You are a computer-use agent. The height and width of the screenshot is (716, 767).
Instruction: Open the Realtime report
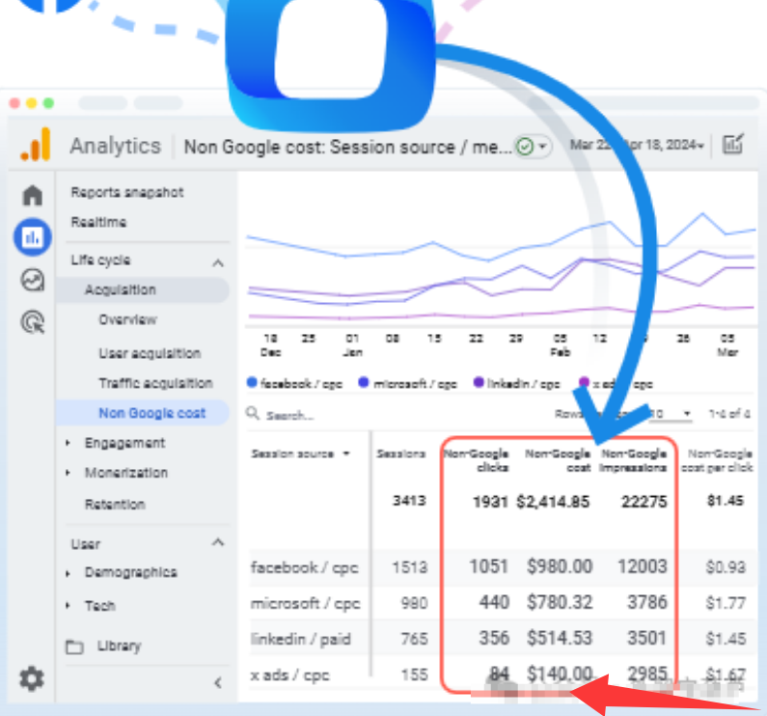click(x=98, y=222)
